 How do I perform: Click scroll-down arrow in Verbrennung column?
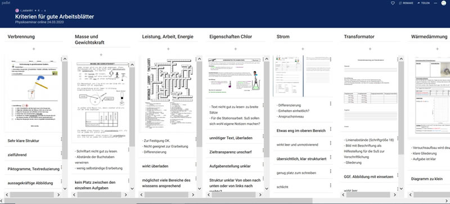coord(65,188)
